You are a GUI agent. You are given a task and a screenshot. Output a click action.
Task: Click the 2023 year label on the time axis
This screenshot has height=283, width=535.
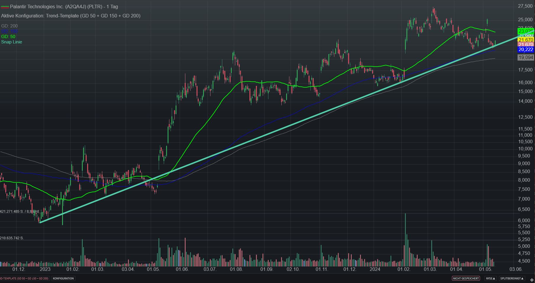pyautogui.click(x=45, y=269)
